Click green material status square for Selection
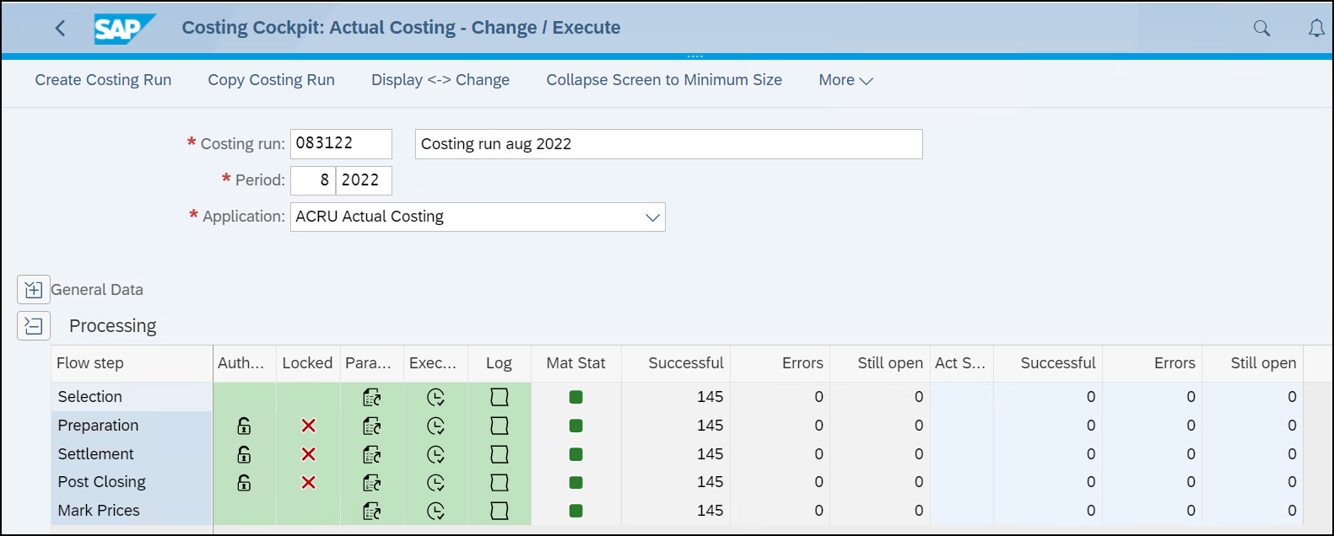 click(576, 397)
